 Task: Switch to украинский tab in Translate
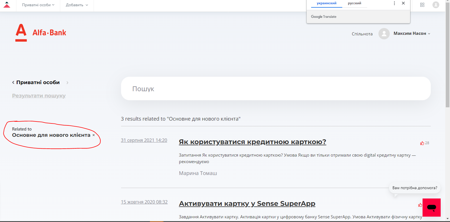(x=326, y=3)
